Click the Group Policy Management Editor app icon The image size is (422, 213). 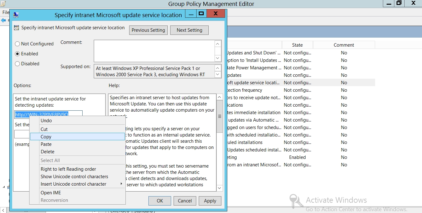(3, 4)
